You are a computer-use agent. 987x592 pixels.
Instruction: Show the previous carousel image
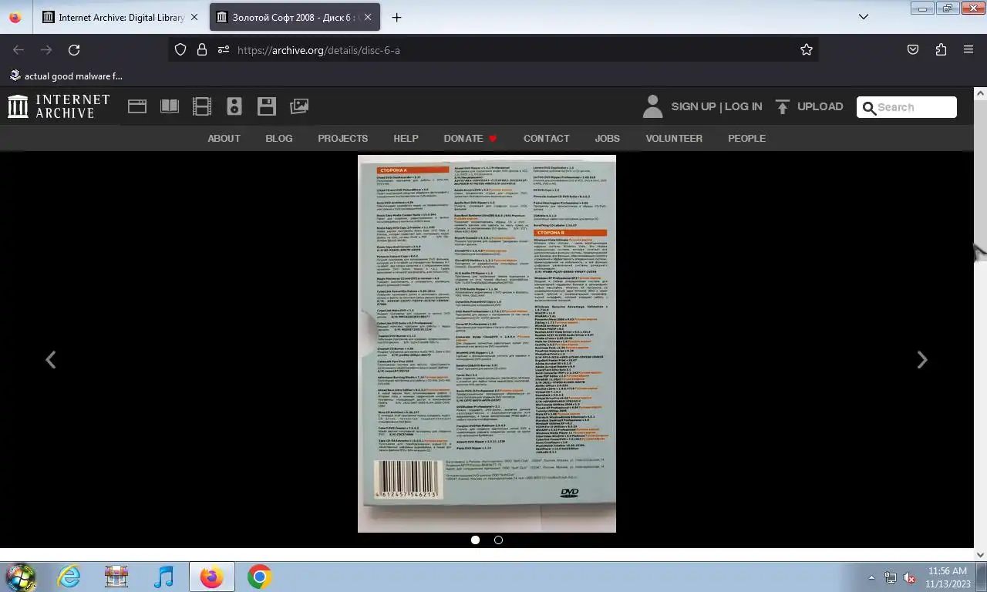pos(50,359)
